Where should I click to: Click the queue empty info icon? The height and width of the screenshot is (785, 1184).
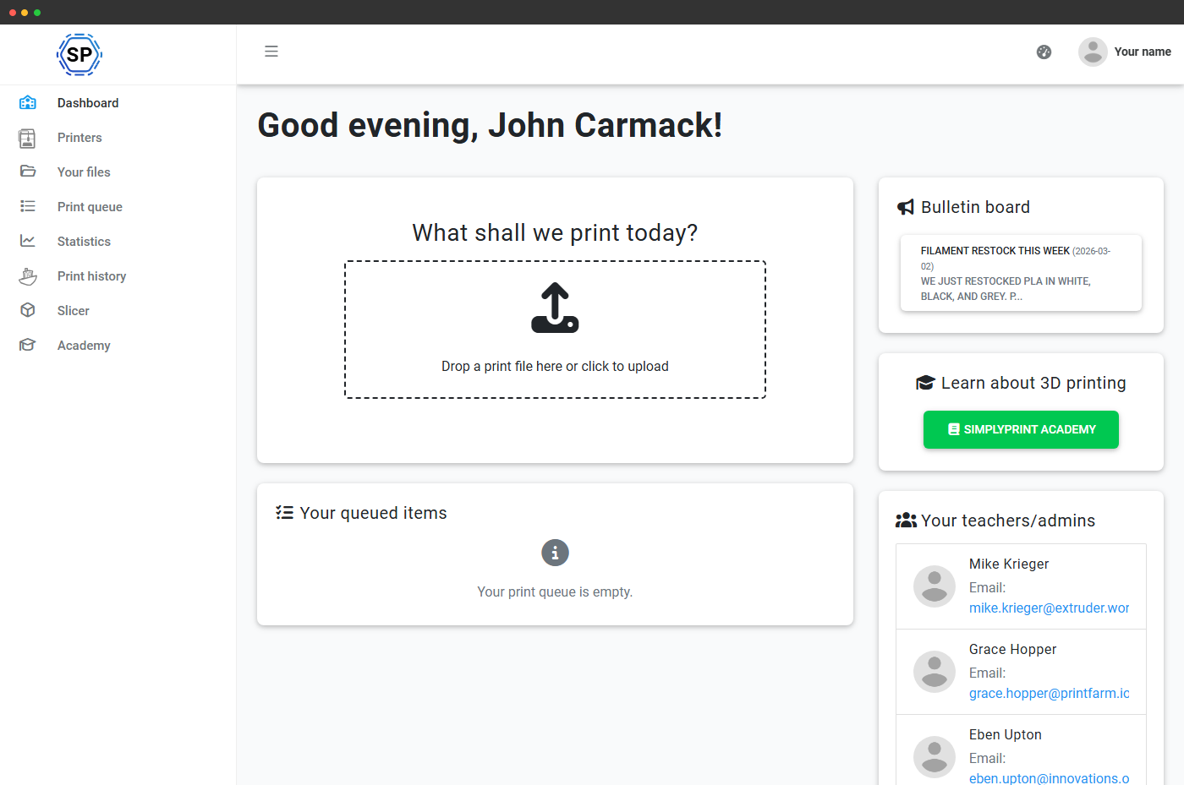(555, 553)
